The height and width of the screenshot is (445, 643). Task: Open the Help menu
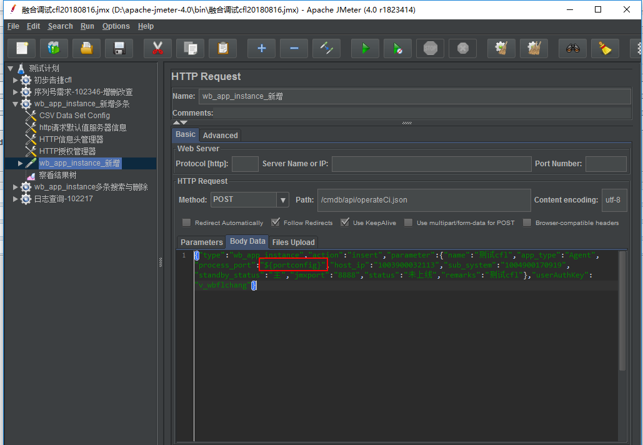[x=146, y=26]
